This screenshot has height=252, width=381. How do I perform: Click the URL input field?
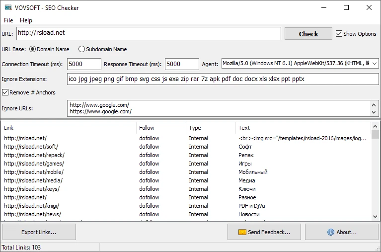click(149, 33)
